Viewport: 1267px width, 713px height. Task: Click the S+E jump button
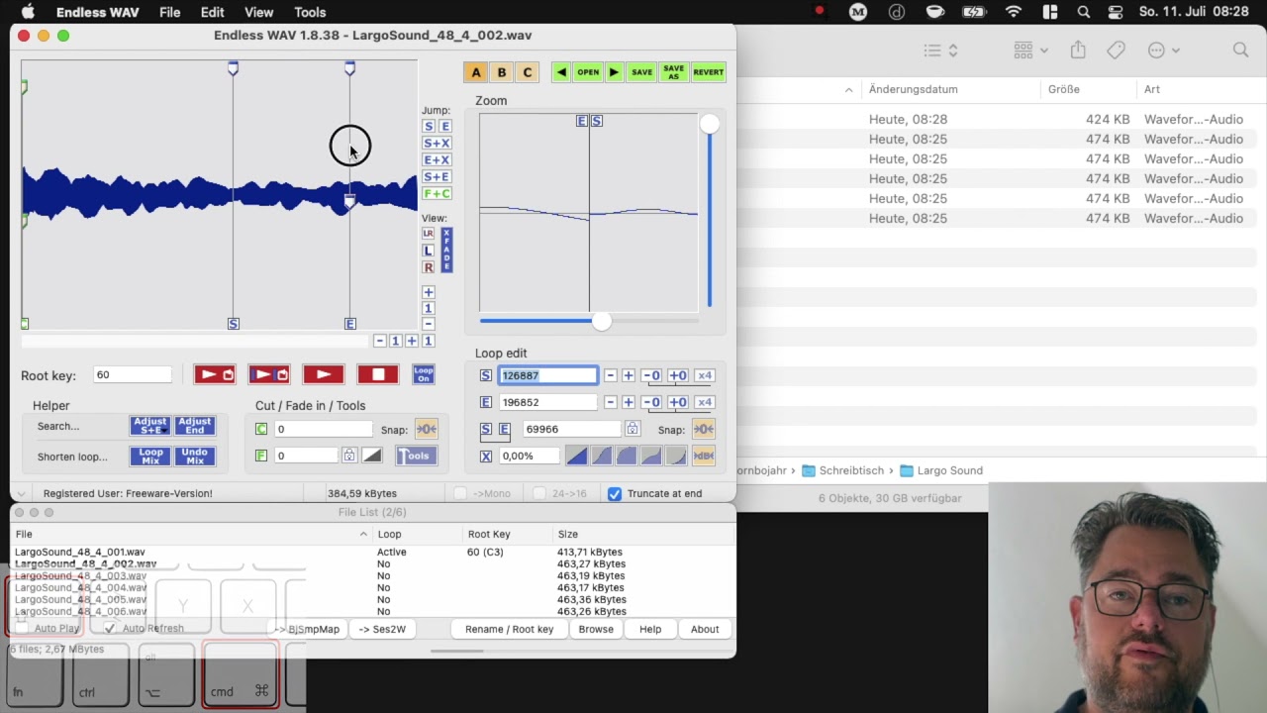[x=437, y=177]
